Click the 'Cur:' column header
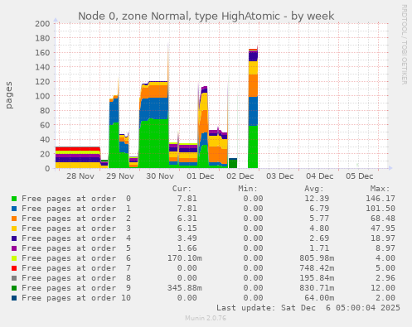412x327 pixels. (x=182, y=189)
